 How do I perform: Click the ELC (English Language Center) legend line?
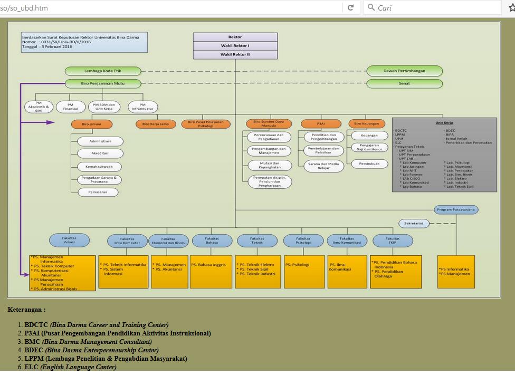[70, 367]
